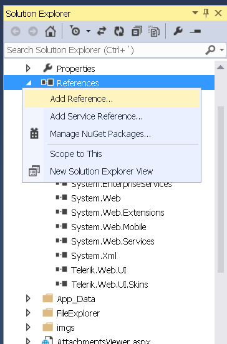
Task: Select the AttachmentsViewer.aspx file
Action: pos(104,341)
